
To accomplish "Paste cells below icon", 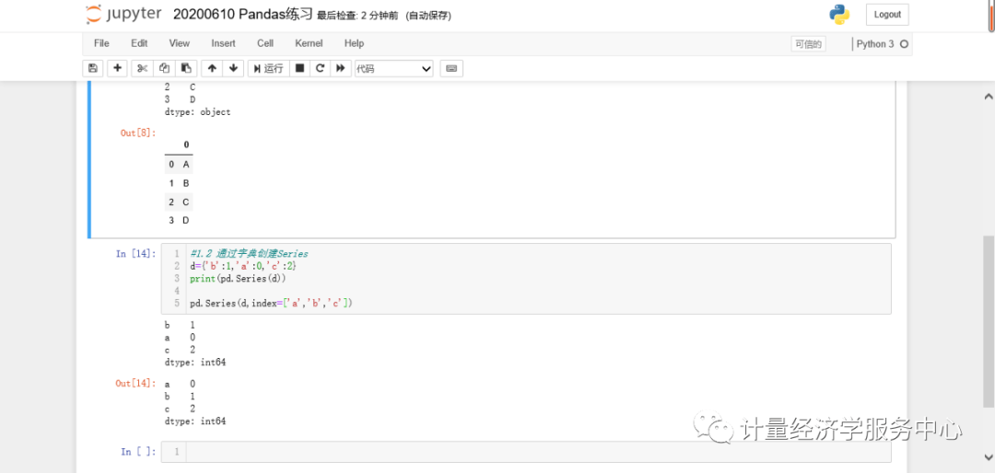I will point(185,68).
